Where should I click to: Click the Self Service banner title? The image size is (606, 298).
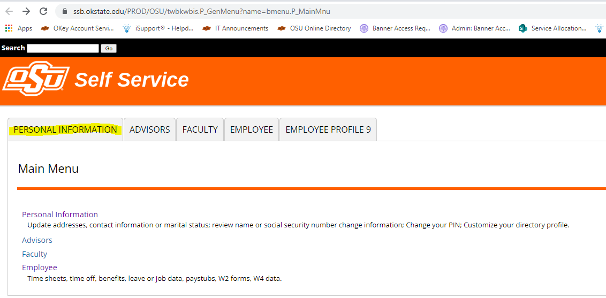pos(132,80)
